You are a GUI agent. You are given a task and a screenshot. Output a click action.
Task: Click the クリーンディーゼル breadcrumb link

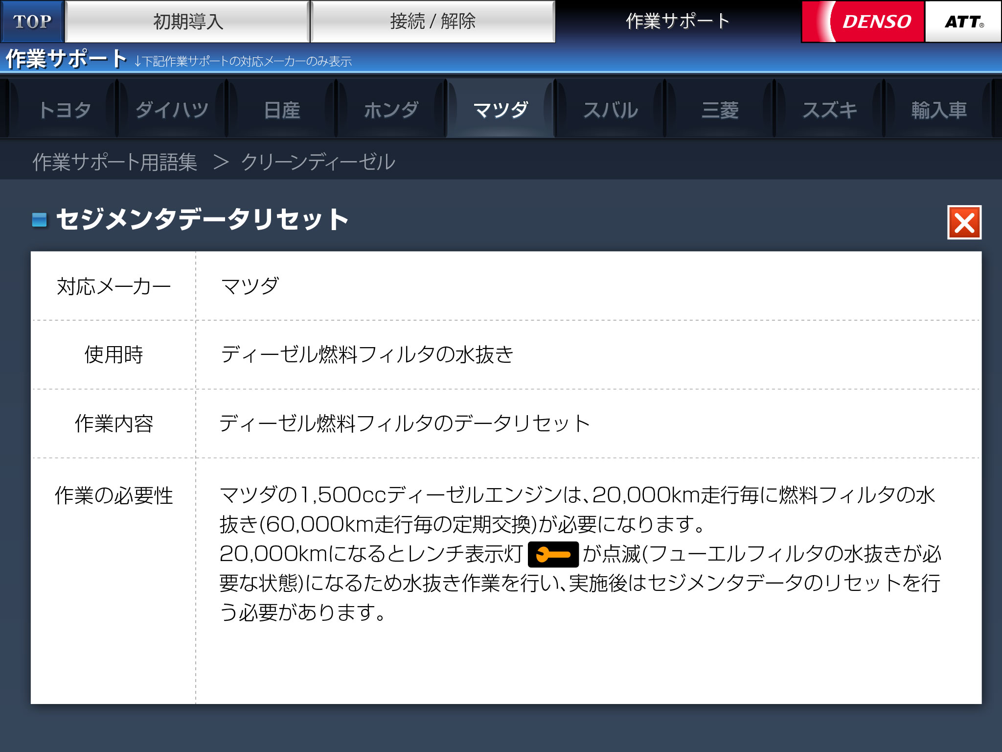[x=318, y=162]
